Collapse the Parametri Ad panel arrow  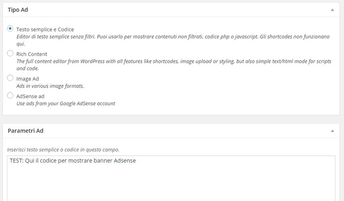click(x=332, y=131)
